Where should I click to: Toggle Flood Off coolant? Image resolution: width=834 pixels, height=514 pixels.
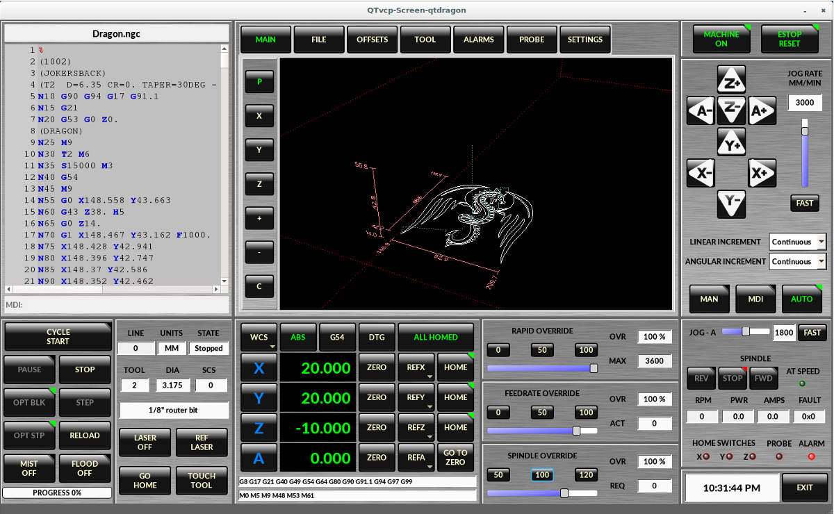tap(85, 468)
